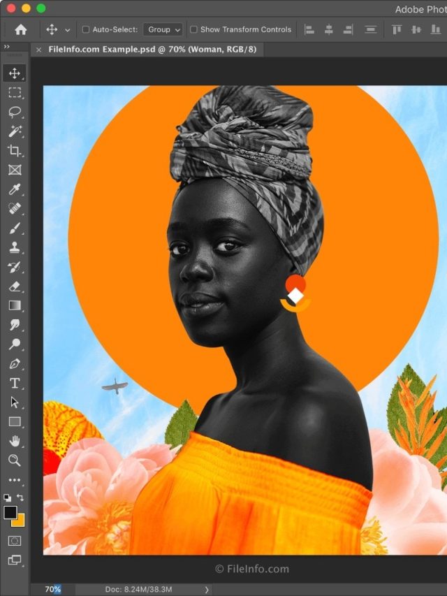The image size is (447, 596).
Task: Distribute vertically button in options bar
Action: (x=371, y=29)
